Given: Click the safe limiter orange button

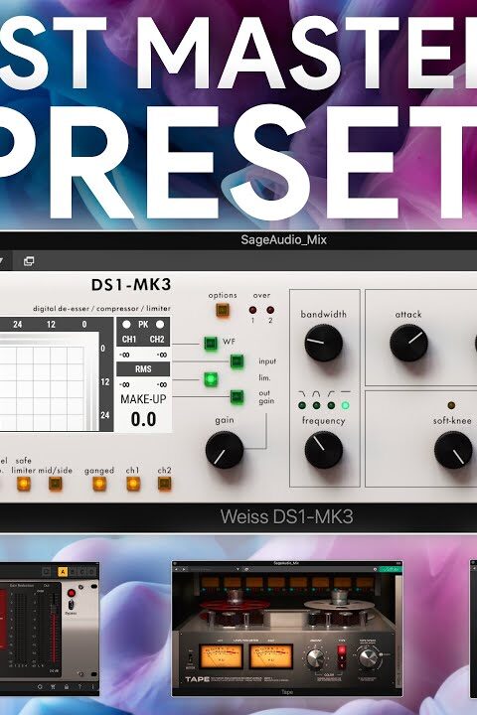Looking at the screenshot, I should (x=24, y=484).
